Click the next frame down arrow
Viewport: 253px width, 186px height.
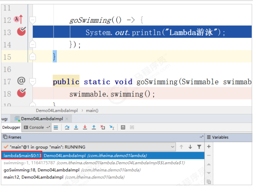click(x=190, y=147)
